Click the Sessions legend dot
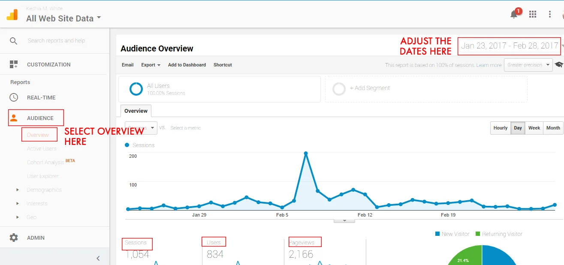This screenshot has height=265, width=564. click(x=127, y=145)
